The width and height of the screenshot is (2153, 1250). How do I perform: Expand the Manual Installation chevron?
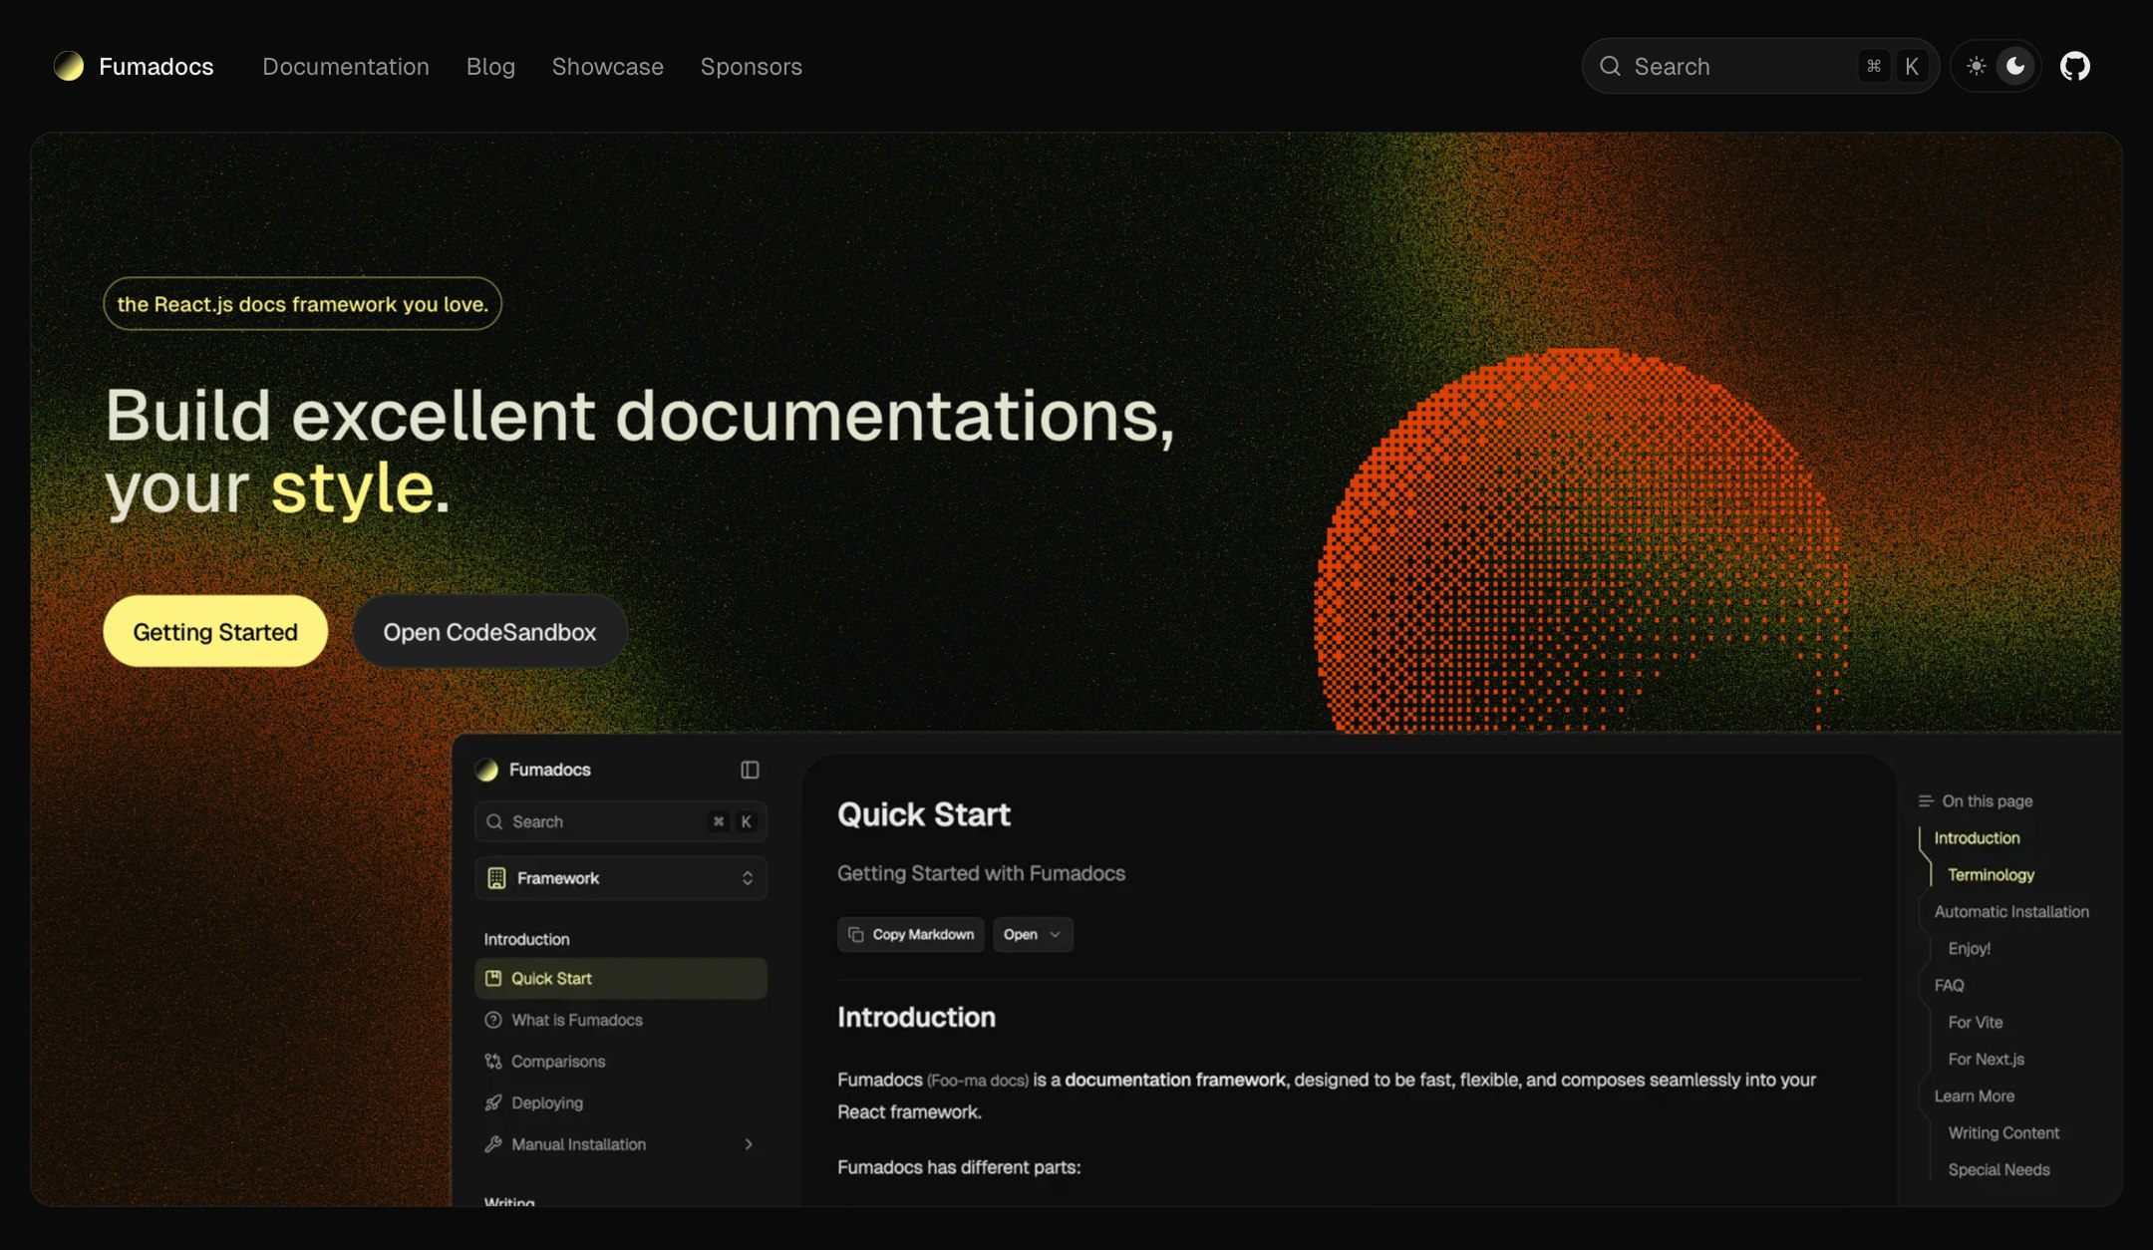(x=749, y=1144)
